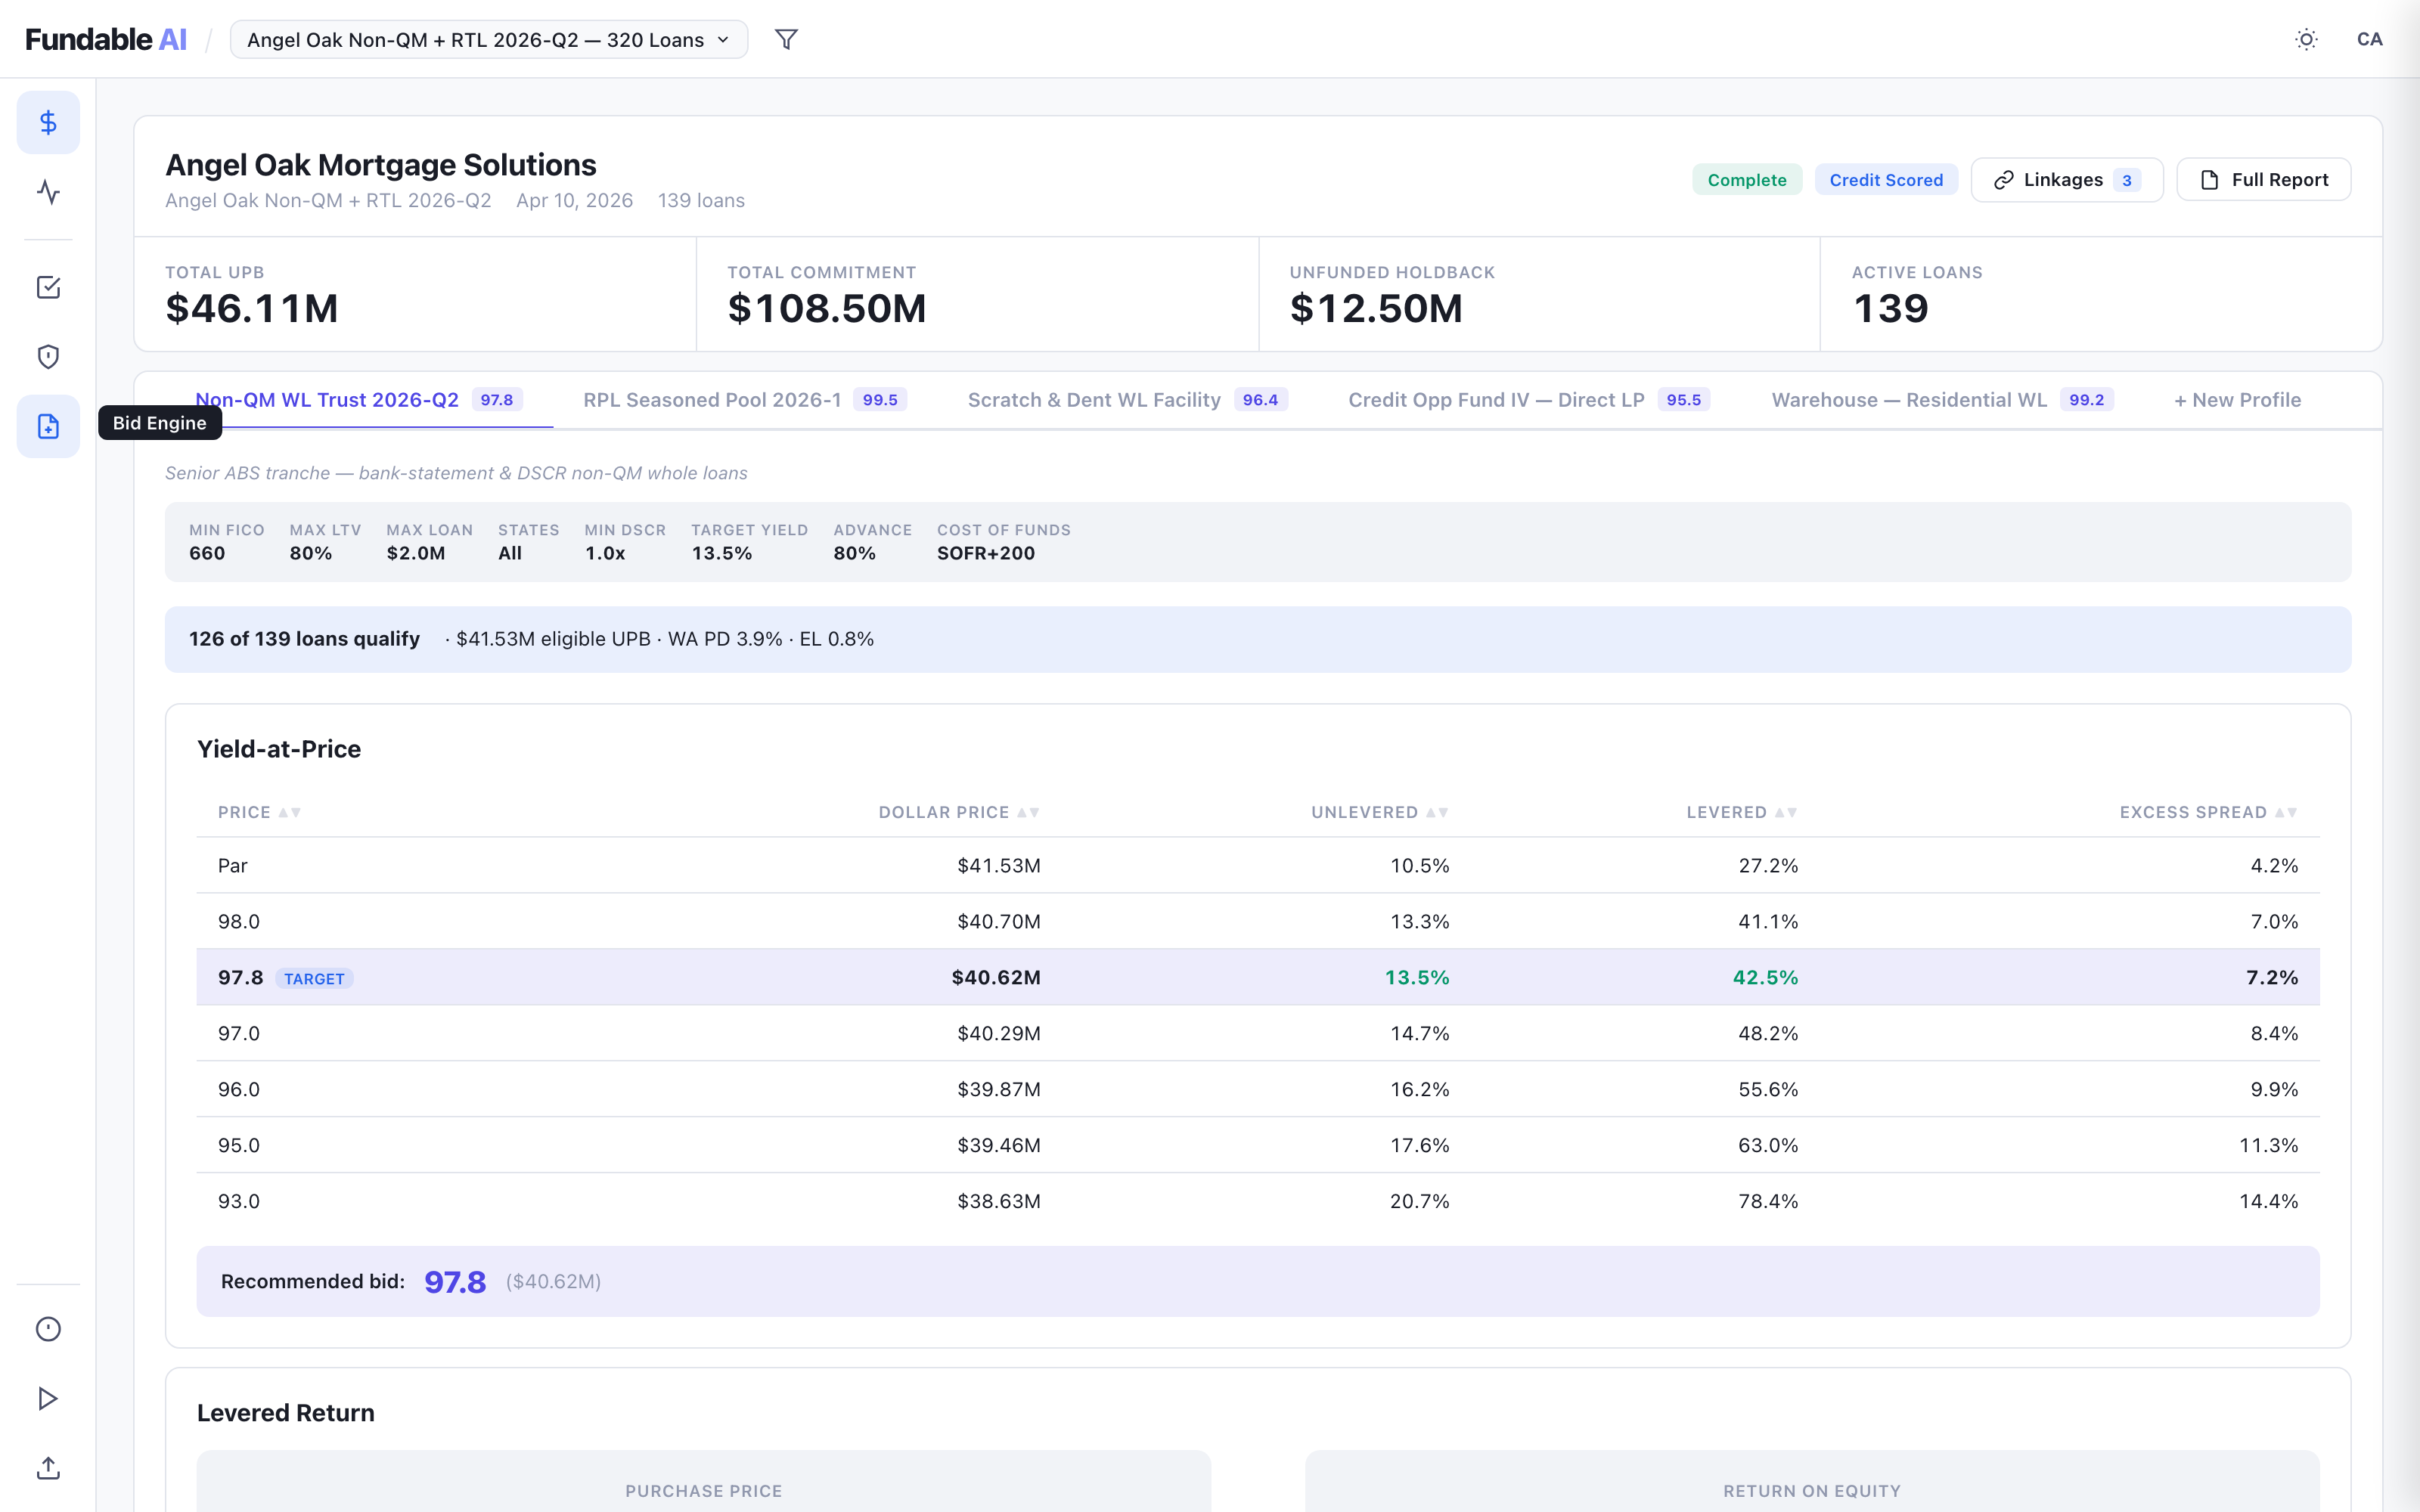
Task: Select the 98.0 price row
Action: pos(1258,921)
